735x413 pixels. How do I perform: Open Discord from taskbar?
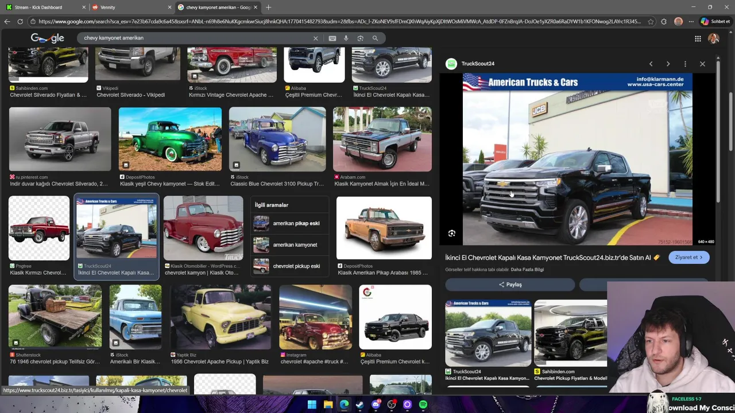pos(376,404)
